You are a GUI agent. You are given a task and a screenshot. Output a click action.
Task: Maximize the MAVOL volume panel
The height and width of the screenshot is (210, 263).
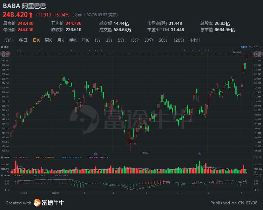(x=254, y=157)
